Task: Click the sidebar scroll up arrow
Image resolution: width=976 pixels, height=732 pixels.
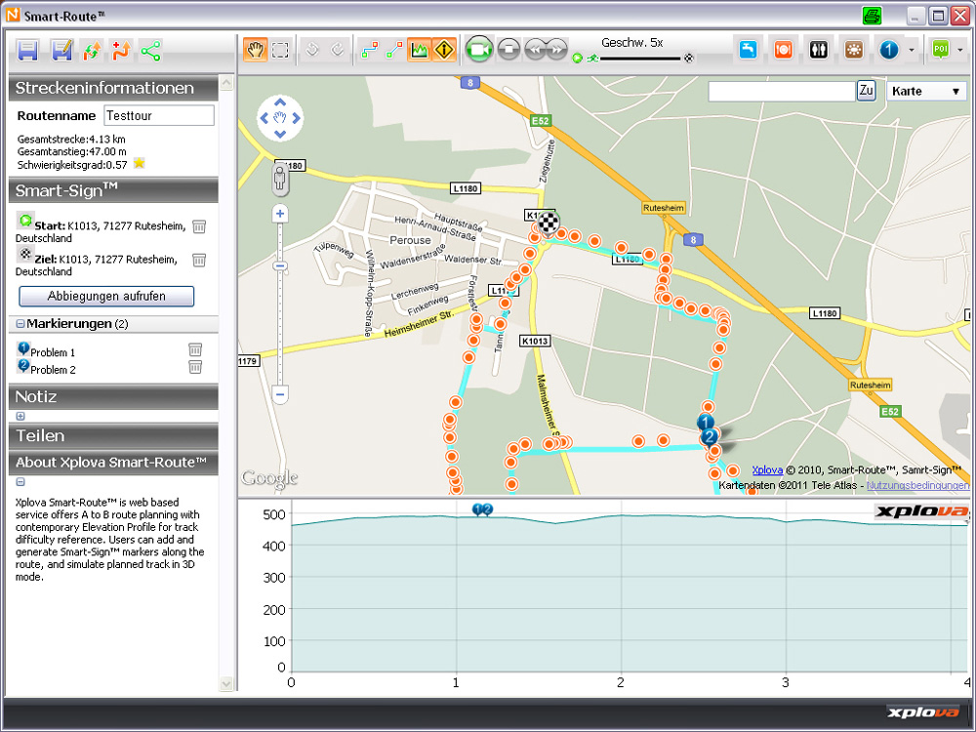Action: [x=226, y=82]
